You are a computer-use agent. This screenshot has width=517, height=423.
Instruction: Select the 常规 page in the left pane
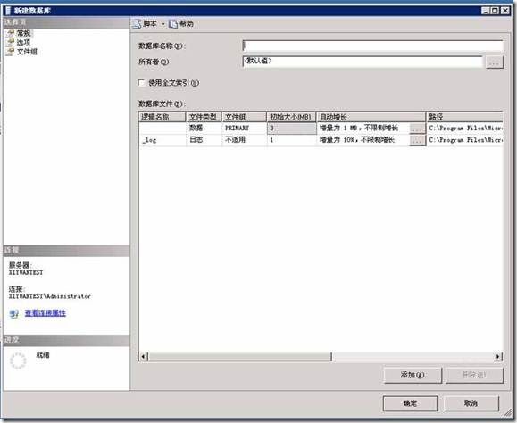coord(23,33)
